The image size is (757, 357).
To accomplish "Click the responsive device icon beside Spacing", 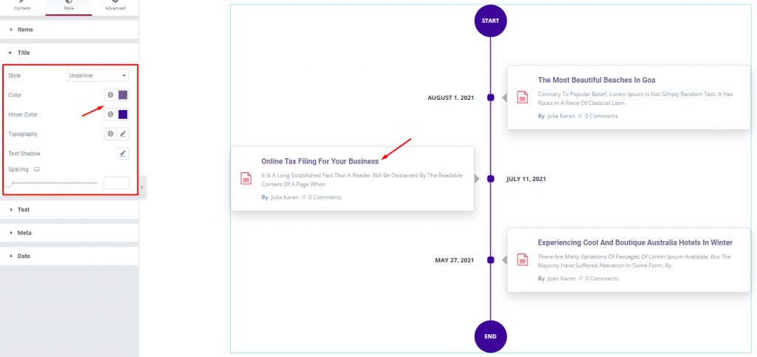I will (x=36, y=169).
